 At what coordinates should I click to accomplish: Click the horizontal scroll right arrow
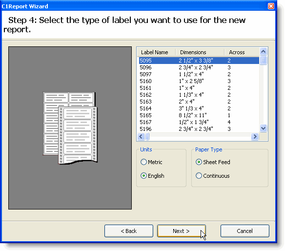255,136
